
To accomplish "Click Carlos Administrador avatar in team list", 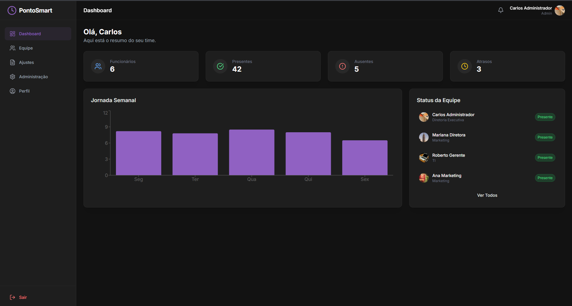I will pyautogui.click(x=424, y=117).
